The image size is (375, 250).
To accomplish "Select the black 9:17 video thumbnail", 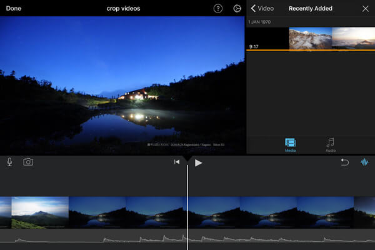I will pyautogui.click(x=267, y=39).
